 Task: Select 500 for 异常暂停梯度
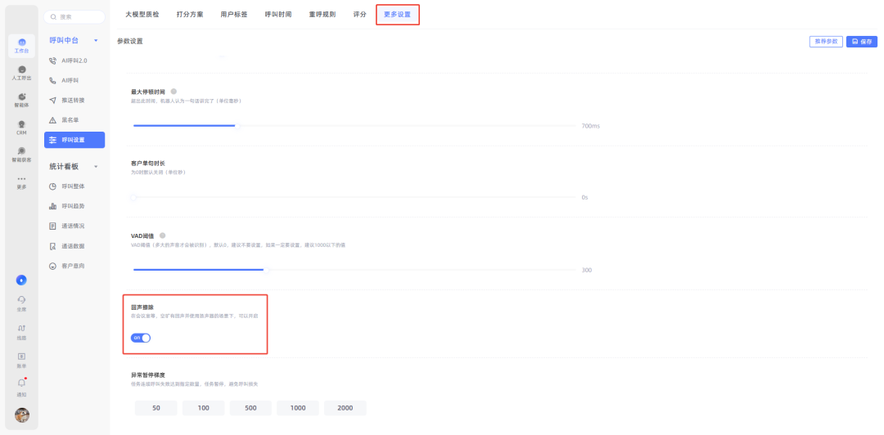pos(250,408)
